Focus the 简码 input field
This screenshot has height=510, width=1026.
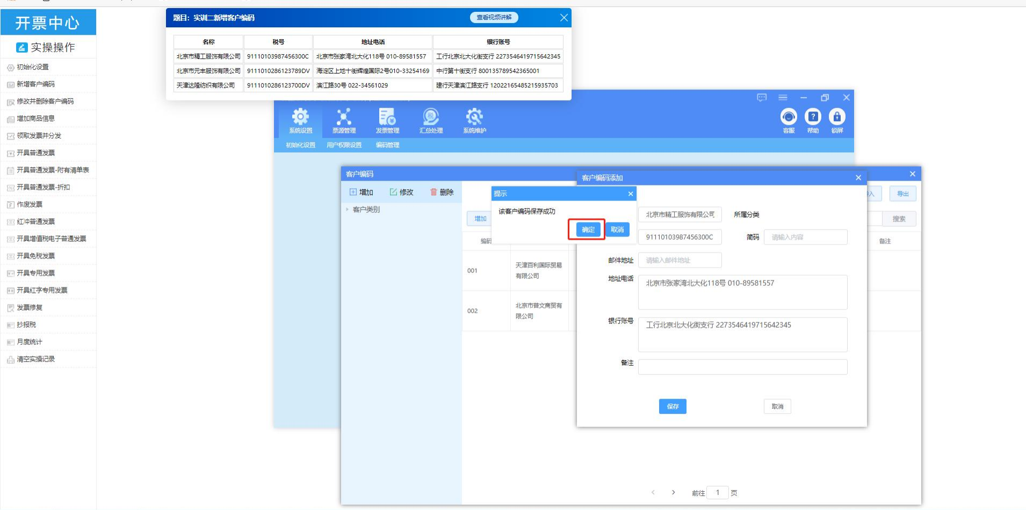[805, 237]
